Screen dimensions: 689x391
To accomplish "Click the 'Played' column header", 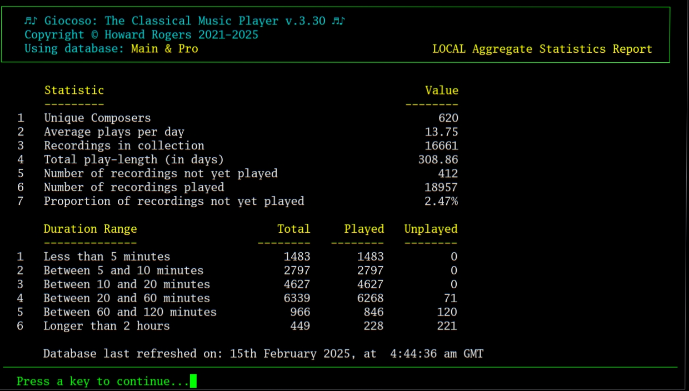I will click(365, 229).
